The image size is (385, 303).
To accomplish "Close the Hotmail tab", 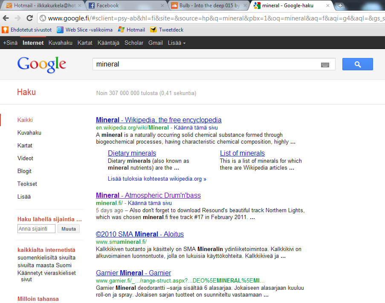I will (x=80, y=6).
